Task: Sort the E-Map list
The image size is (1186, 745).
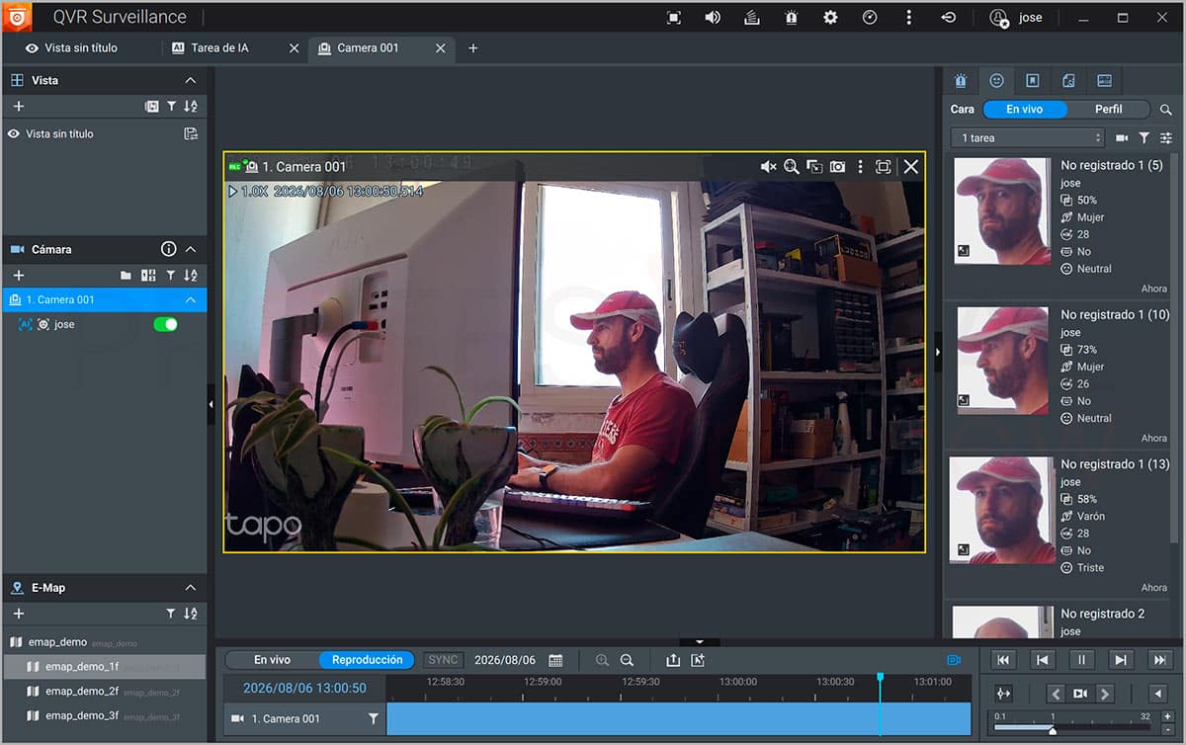Action: 191,614
